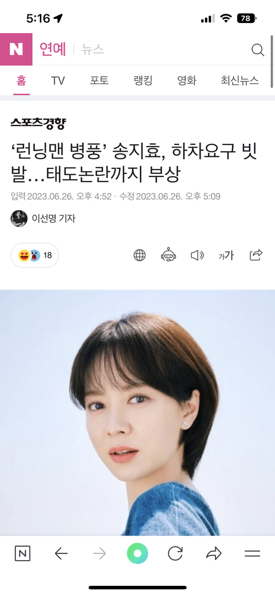
Task: Open the search magnifier icon
Action: coord(258,50)
